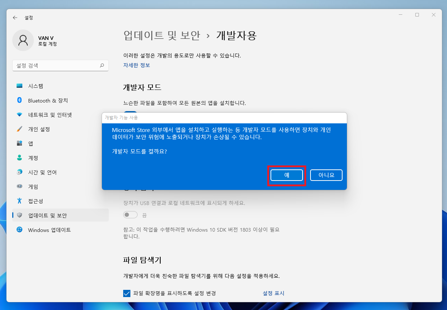Click the 업데이트 및 보안 shield icon
This screenshot has width=447, height=310.
[19, 215]
